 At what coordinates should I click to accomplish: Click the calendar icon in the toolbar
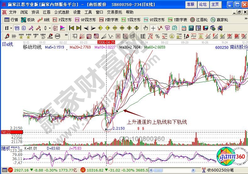[184, 28]
